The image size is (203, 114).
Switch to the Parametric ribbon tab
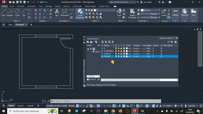tap(31, 6)
